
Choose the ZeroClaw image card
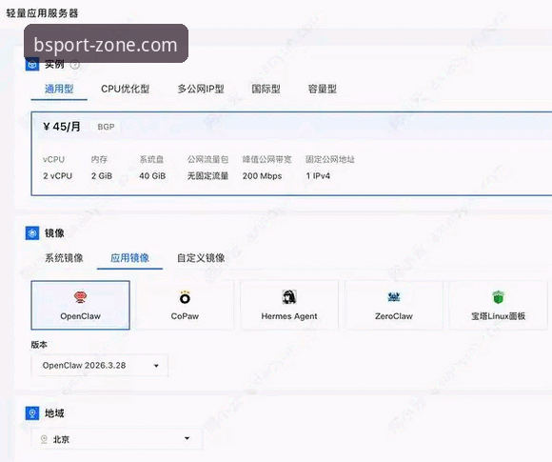394,305
